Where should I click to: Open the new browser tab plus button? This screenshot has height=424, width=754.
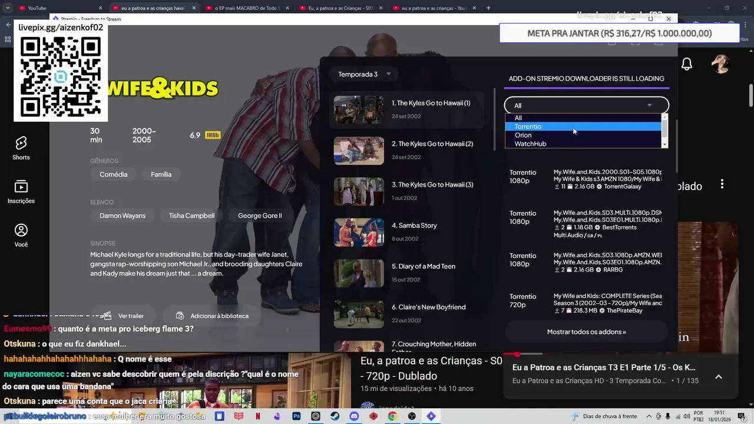488,8
